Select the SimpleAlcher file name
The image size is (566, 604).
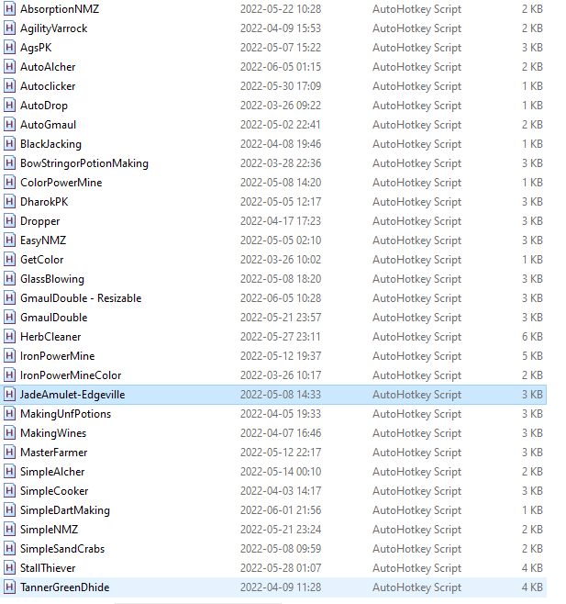pos(52,472)
